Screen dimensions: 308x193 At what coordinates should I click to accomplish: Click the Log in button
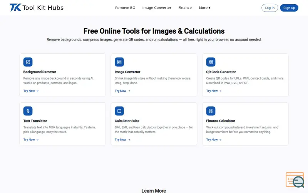pos(270,8)
